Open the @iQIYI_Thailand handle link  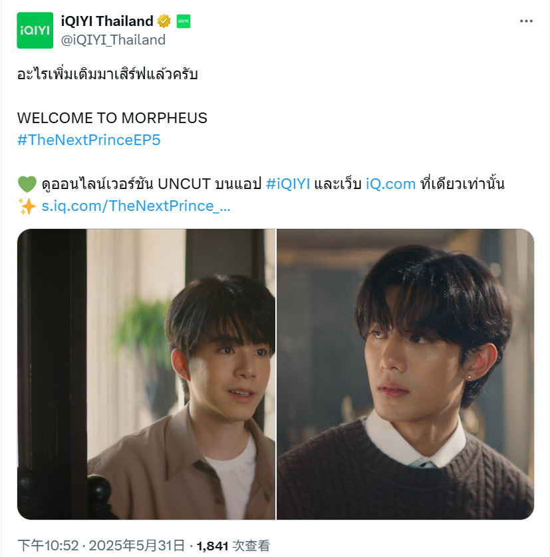coord(113,40)
